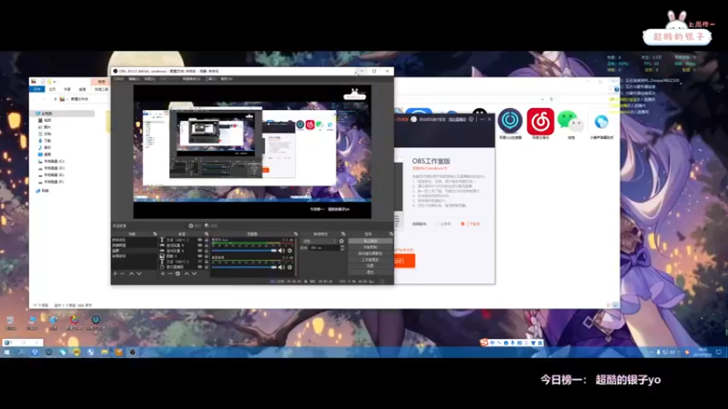Screen dimensions: 728x409
Task: Pop out the 场景 dock with its float icon
Action: pyautogui.click(x=155, y=234)
